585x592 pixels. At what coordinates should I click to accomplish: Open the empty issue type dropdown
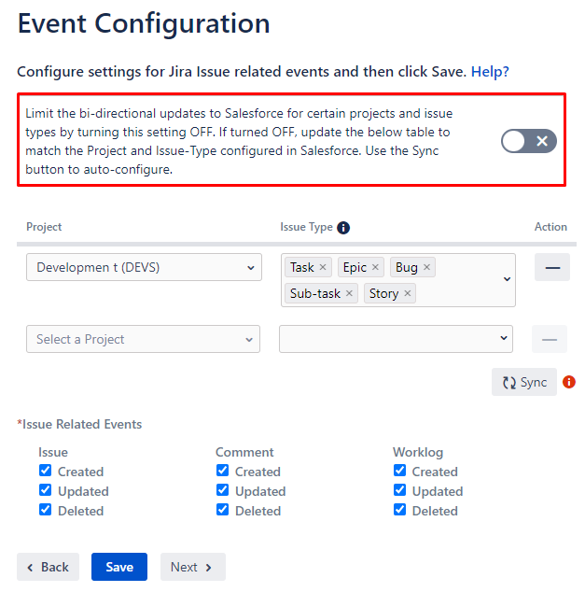(x=396, y=339)
